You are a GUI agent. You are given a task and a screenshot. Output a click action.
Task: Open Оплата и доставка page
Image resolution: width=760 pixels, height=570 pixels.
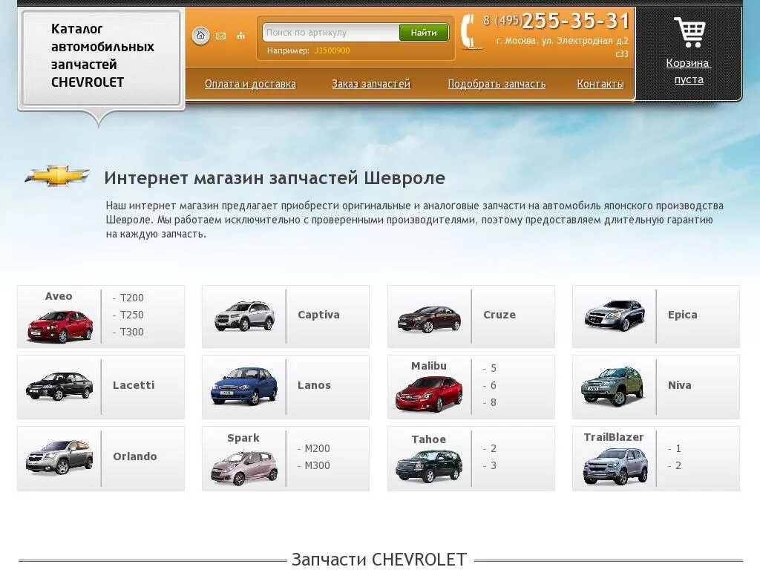(x=250, y=84)
